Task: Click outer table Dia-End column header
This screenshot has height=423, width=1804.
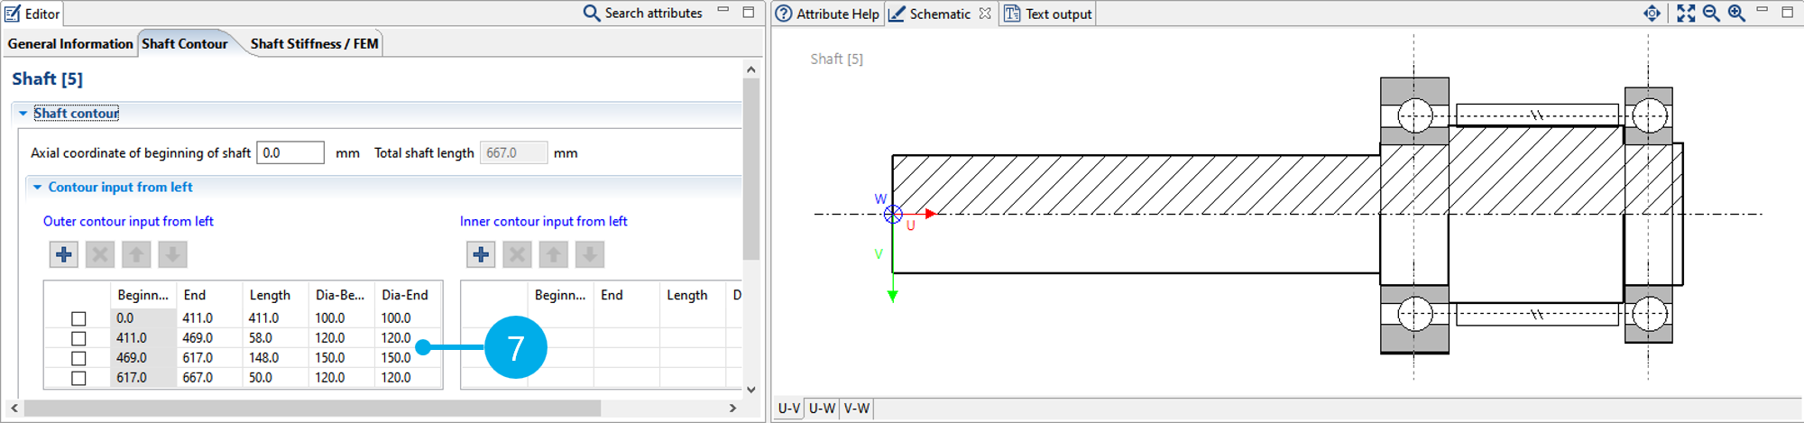Action: [408, 295]
